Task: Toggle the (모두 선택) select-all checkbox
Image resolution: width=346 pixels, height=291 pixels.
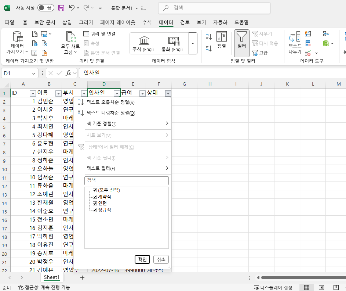Action: (94, 190)
